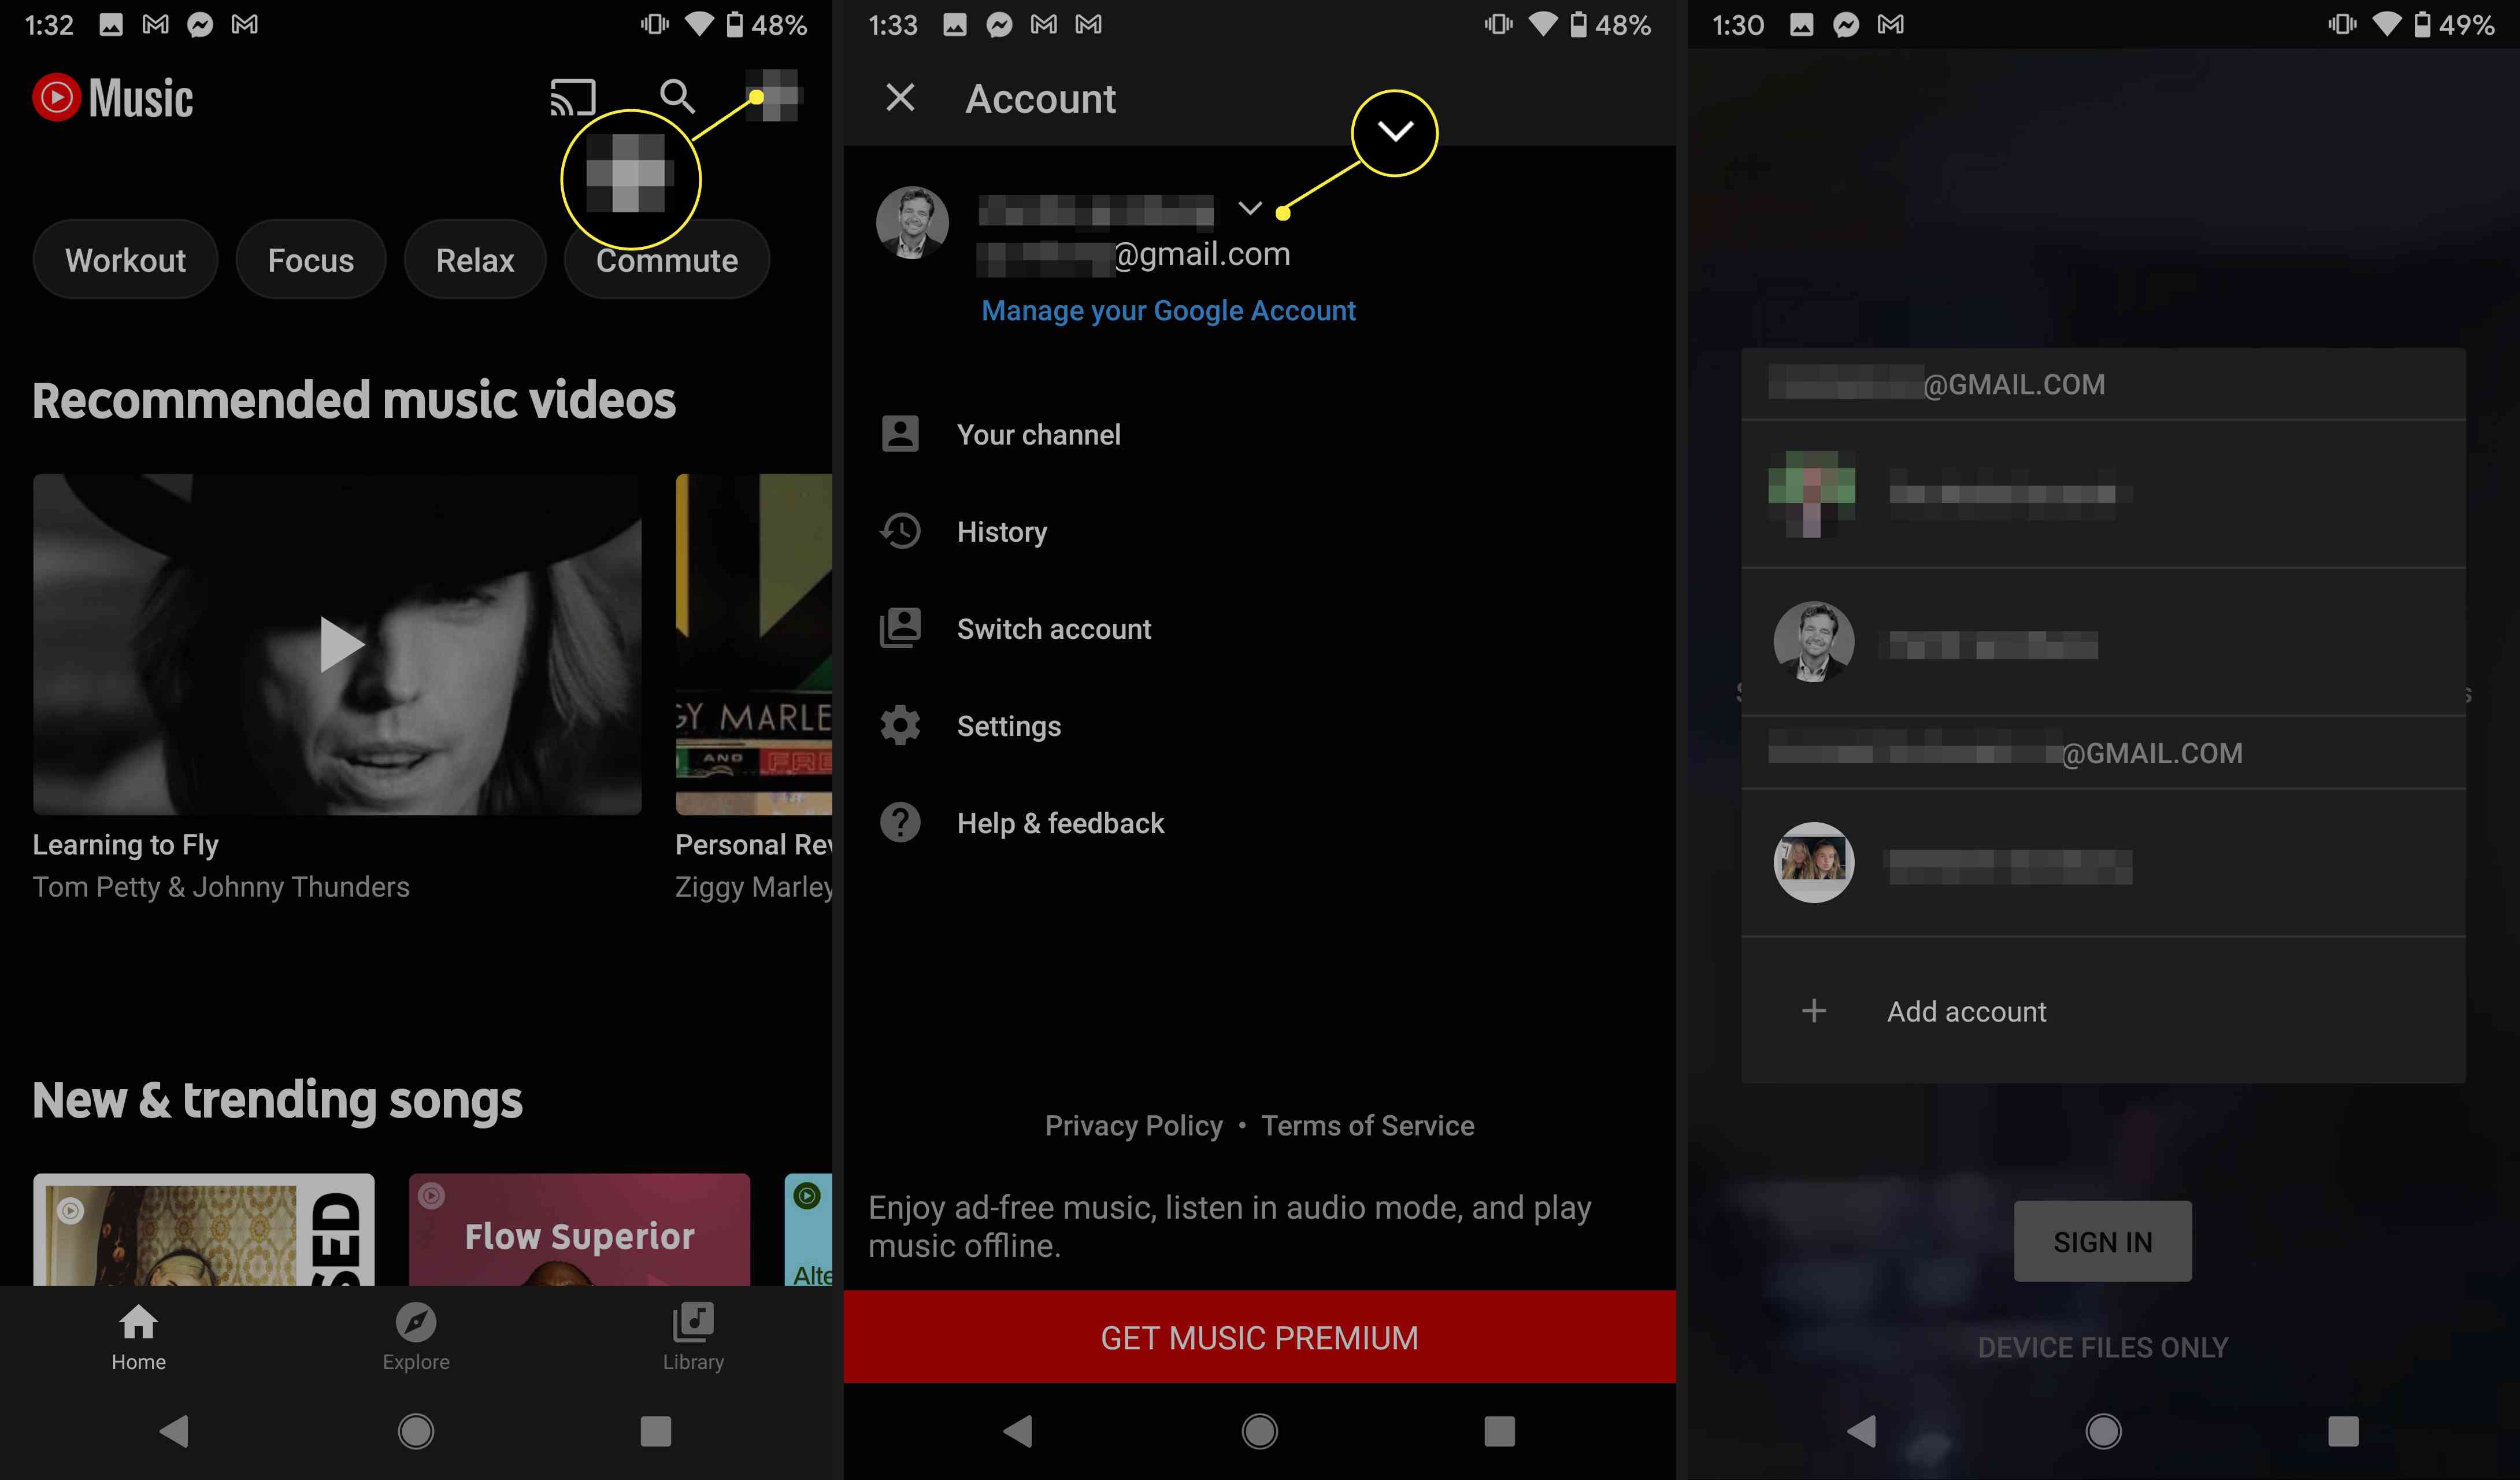
Task: Play Learning to Fly by Tom Petty
Action: [x=338, y=643]
